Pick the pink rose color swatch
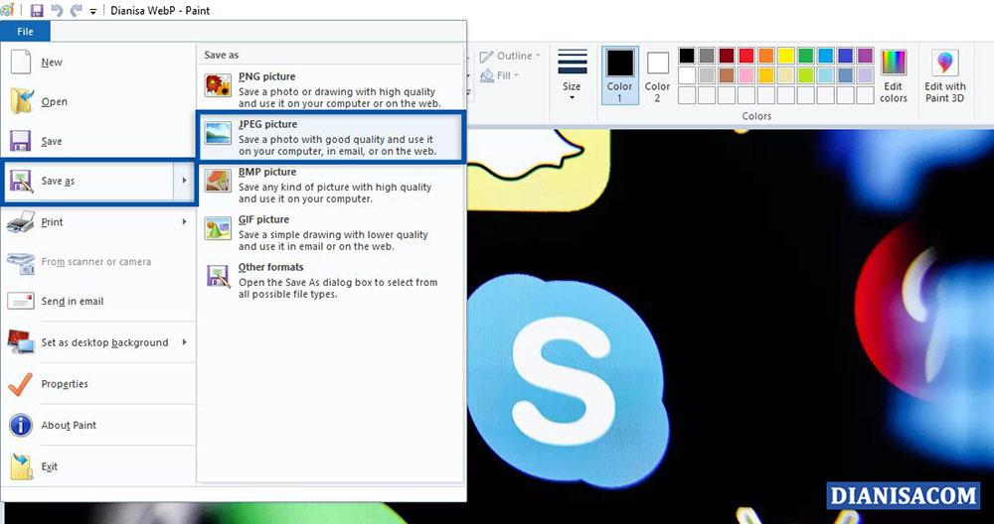 click(x=746, y=75)
